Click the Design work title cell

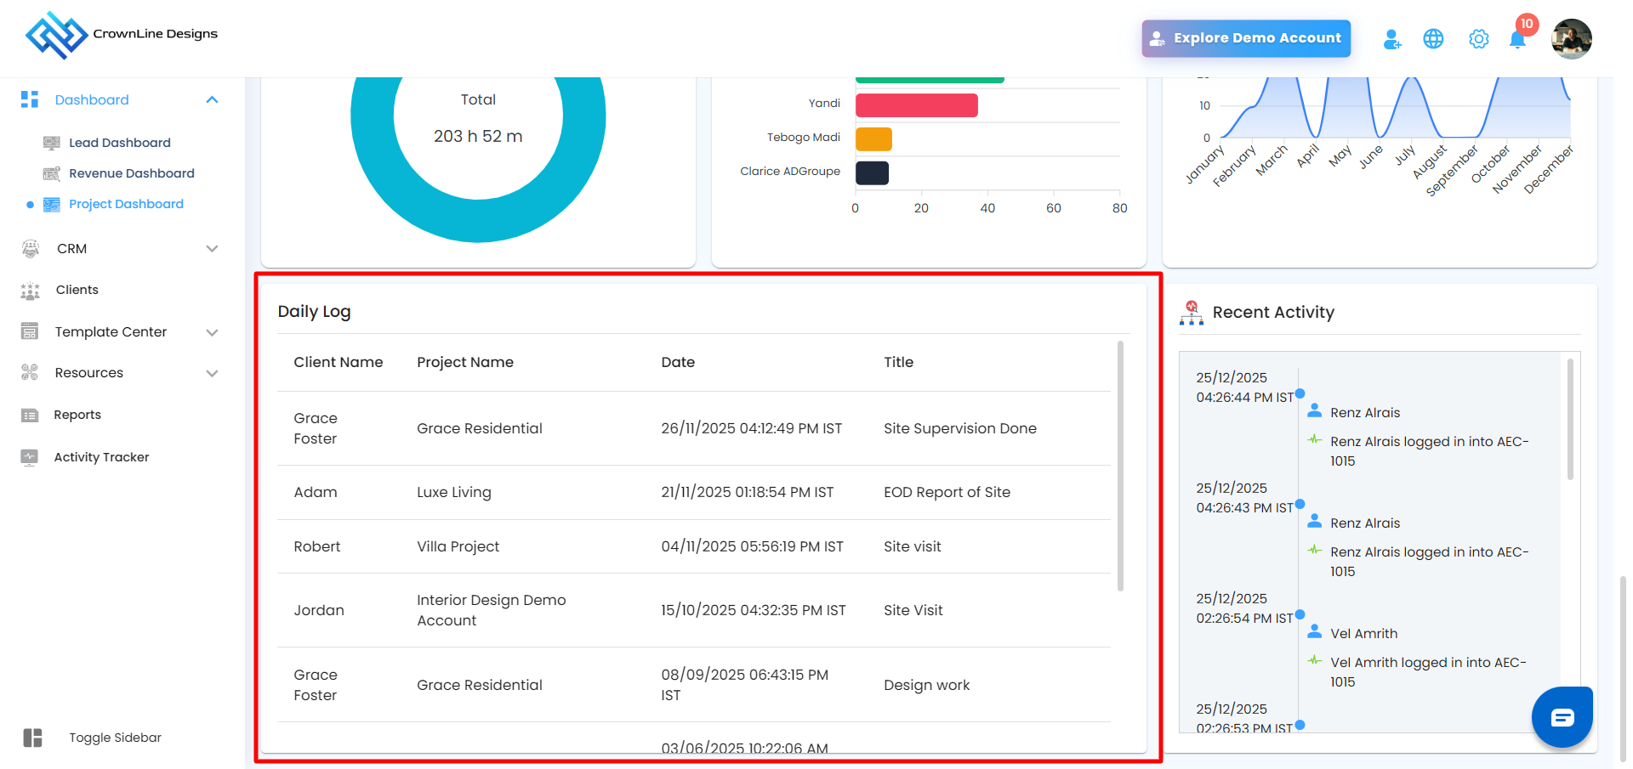click(x=926, y=685)
